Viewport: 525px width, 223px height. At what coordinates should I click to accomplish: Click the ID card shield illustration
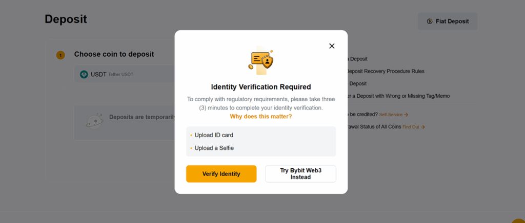coord(261,60)
